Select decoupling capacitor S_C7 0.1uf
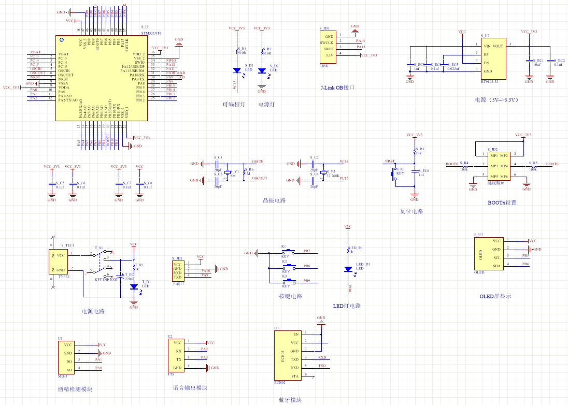The width and height of the screenshot is (568, 405). pos(119,184)
